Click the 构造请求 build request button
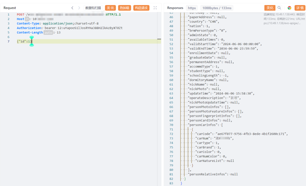This screenshot has width=306, height=186. tap(141, 8)
